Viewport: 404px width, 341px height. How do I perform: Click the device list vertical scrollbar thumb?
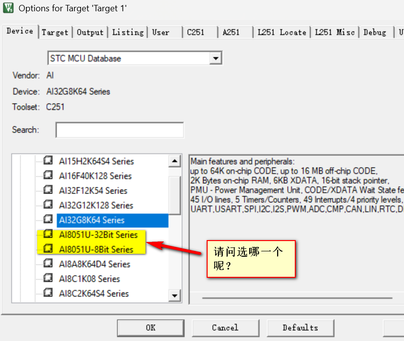[175, 195]
